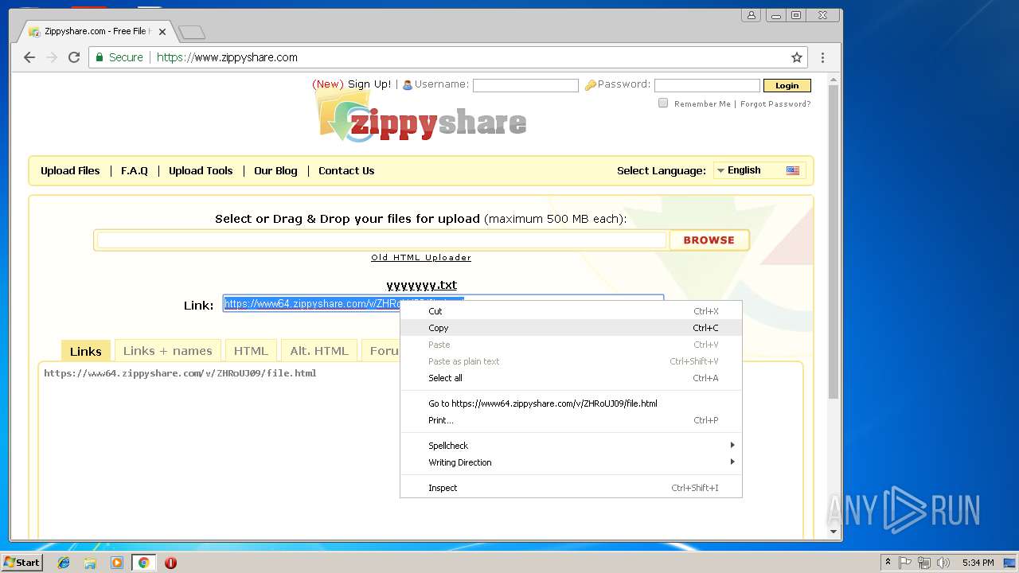Switch to Links + names tab
Viewport: 1019px width, 573px height.
pos(167,351)
